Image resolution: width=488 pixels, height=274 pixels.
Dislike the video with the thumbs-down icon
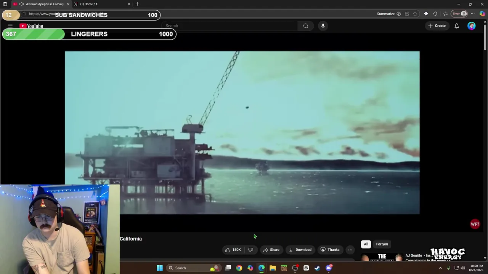[251, 250]
